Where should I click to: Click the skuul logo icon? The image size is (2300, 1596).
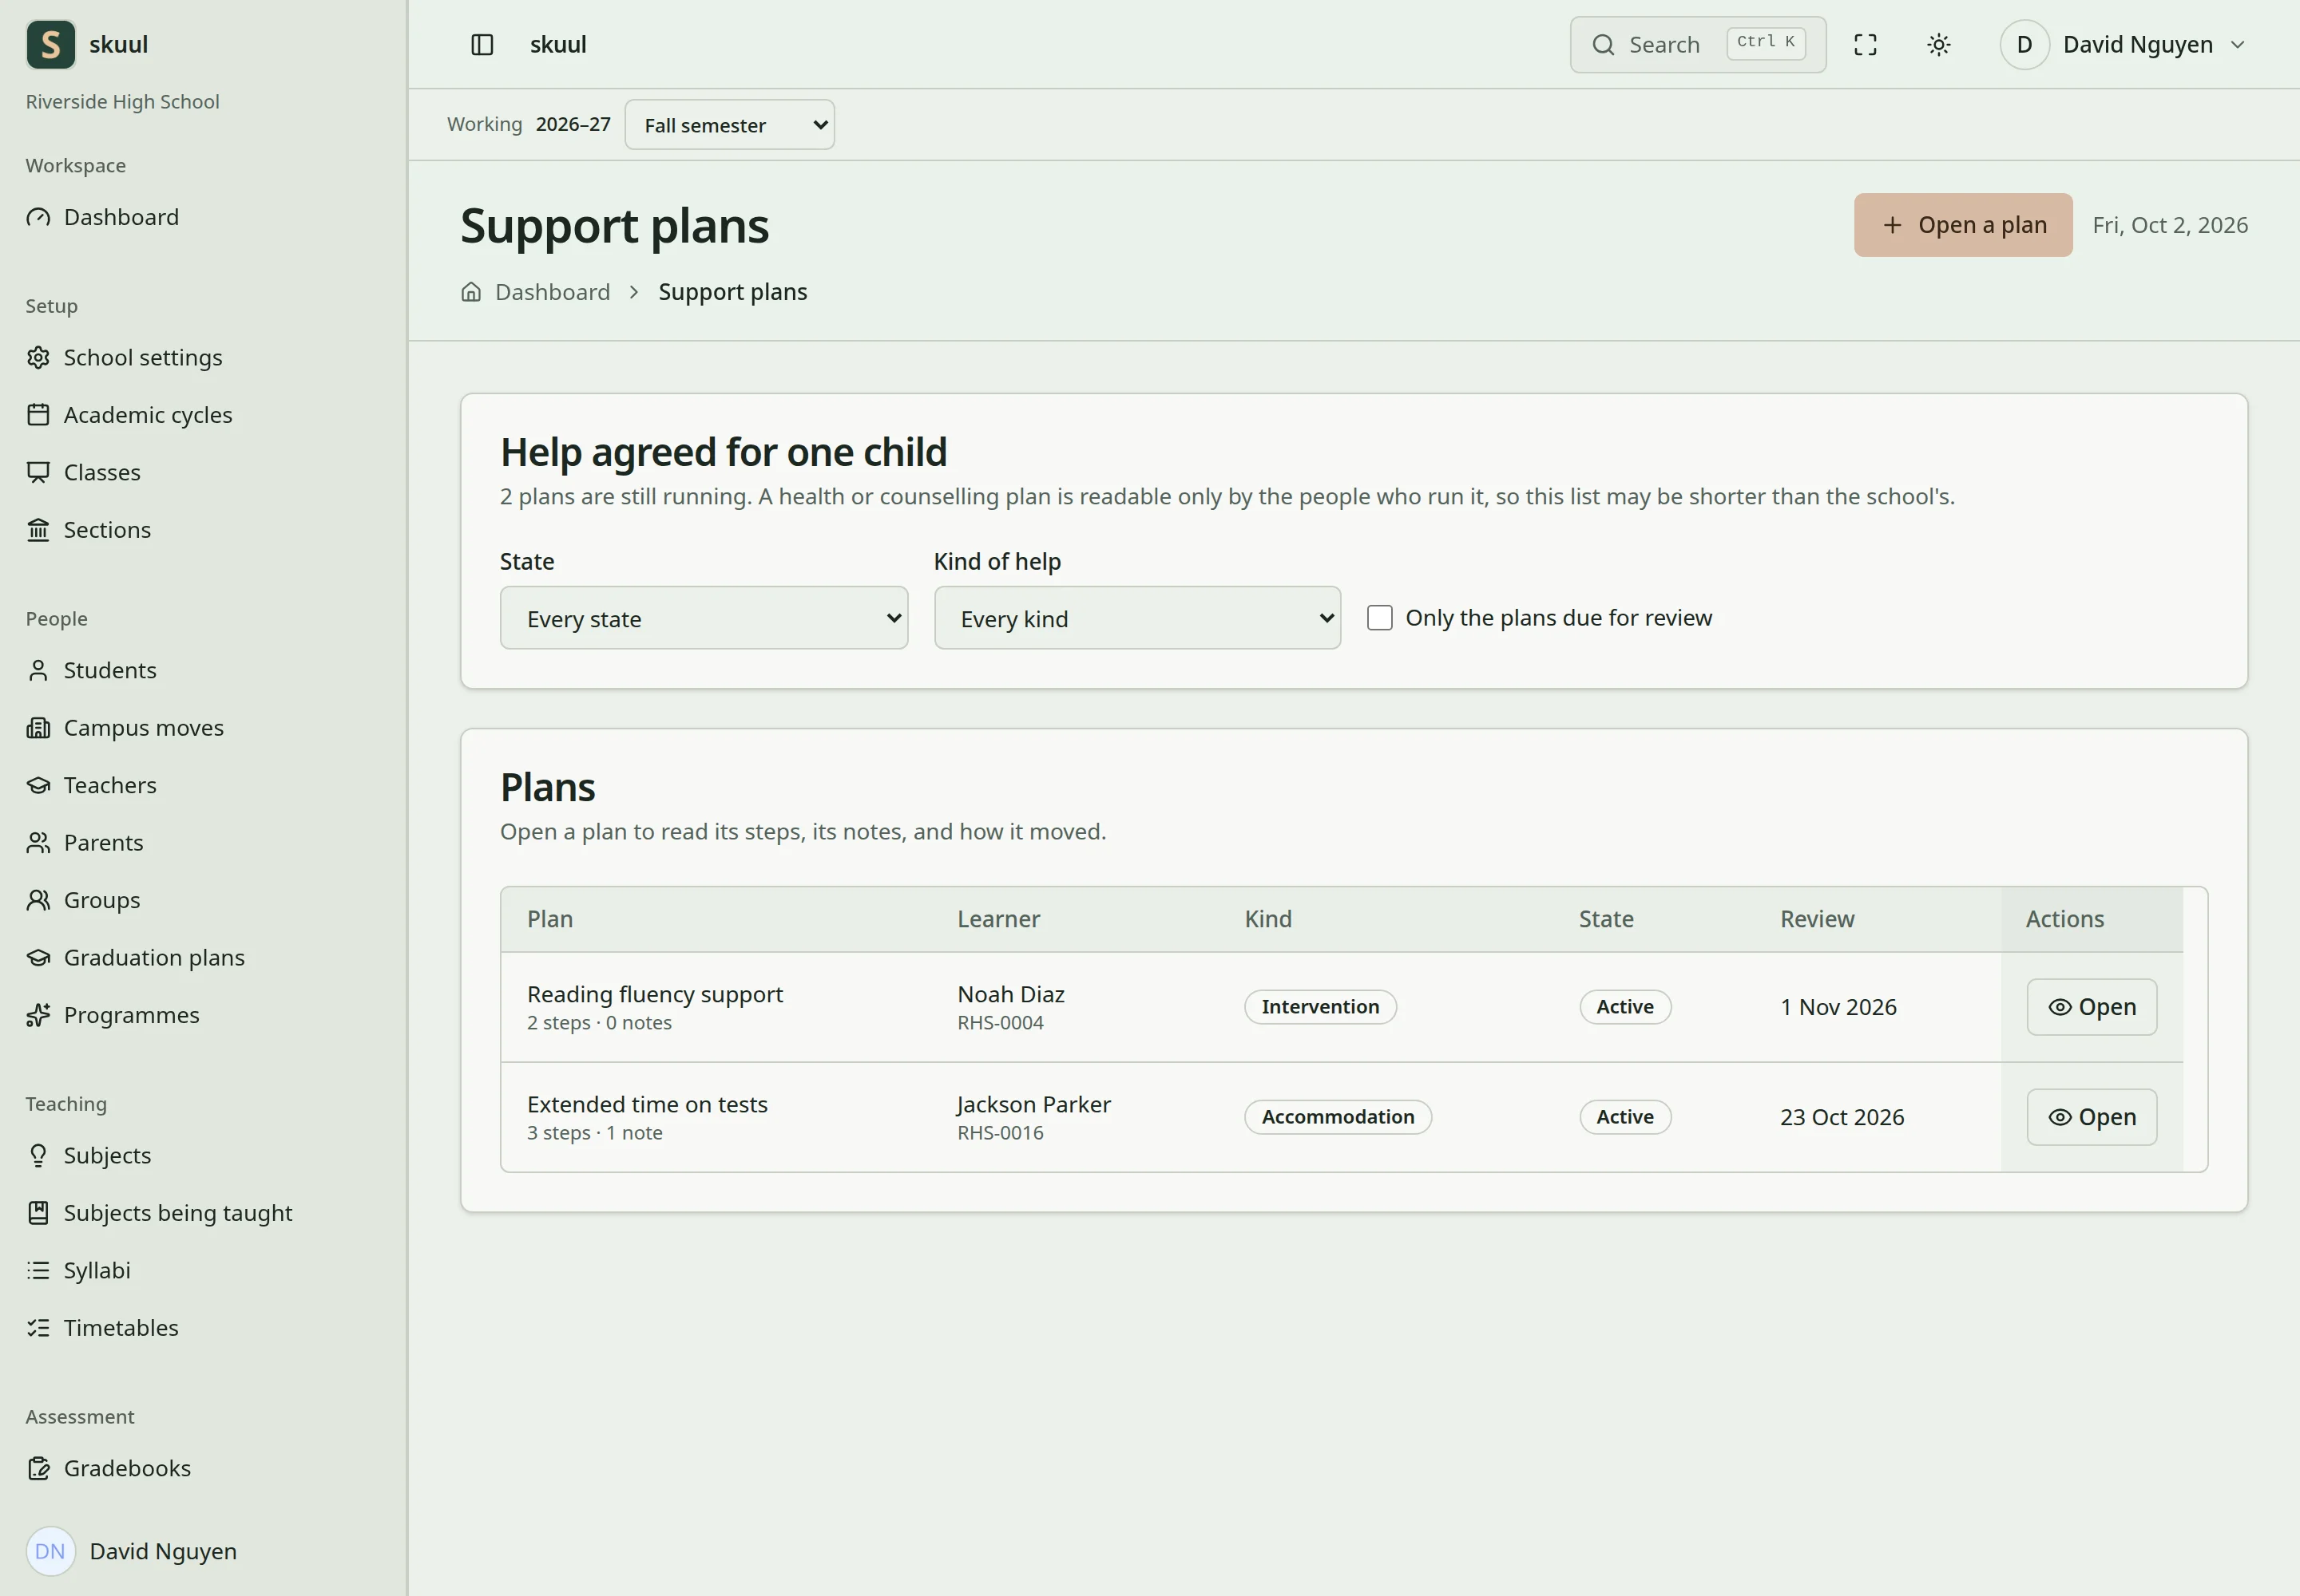pos(51,45)
